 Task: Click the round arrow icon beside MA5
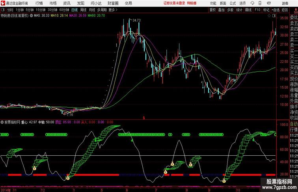point(31,16)
